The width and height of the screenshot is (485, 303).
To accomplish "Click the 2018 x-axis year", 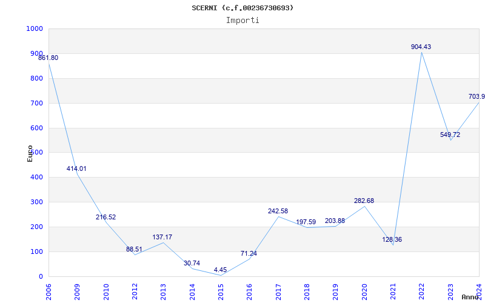I will click(x=307, y=292).
